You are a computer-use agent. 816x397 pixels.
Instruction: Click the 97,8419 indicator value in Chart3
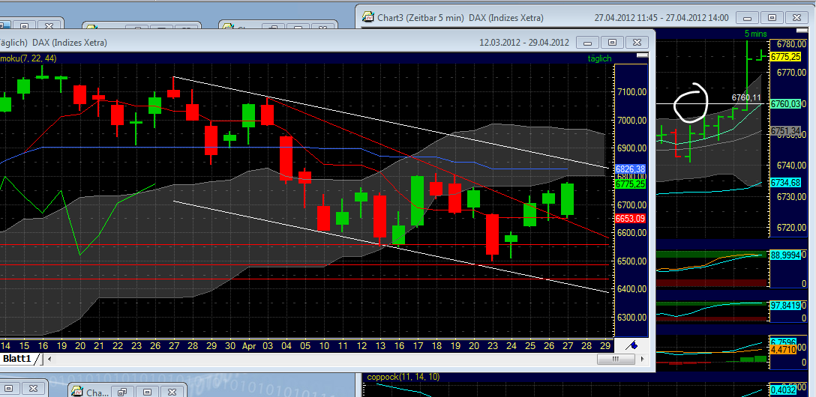(785, 305)
